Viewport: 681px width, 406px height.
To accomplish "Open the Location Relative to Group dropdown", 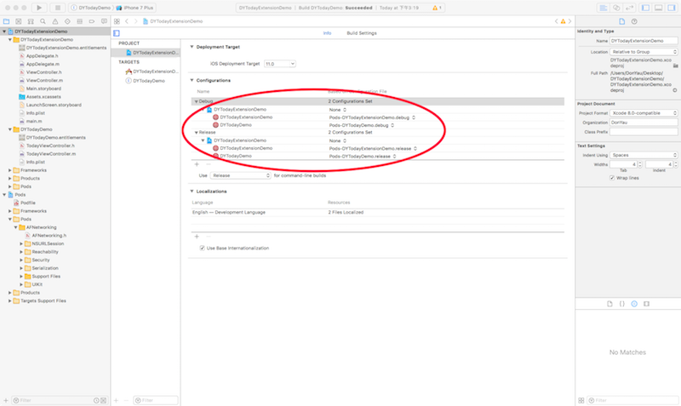I will pyautogui.click(x=644, y=52).
